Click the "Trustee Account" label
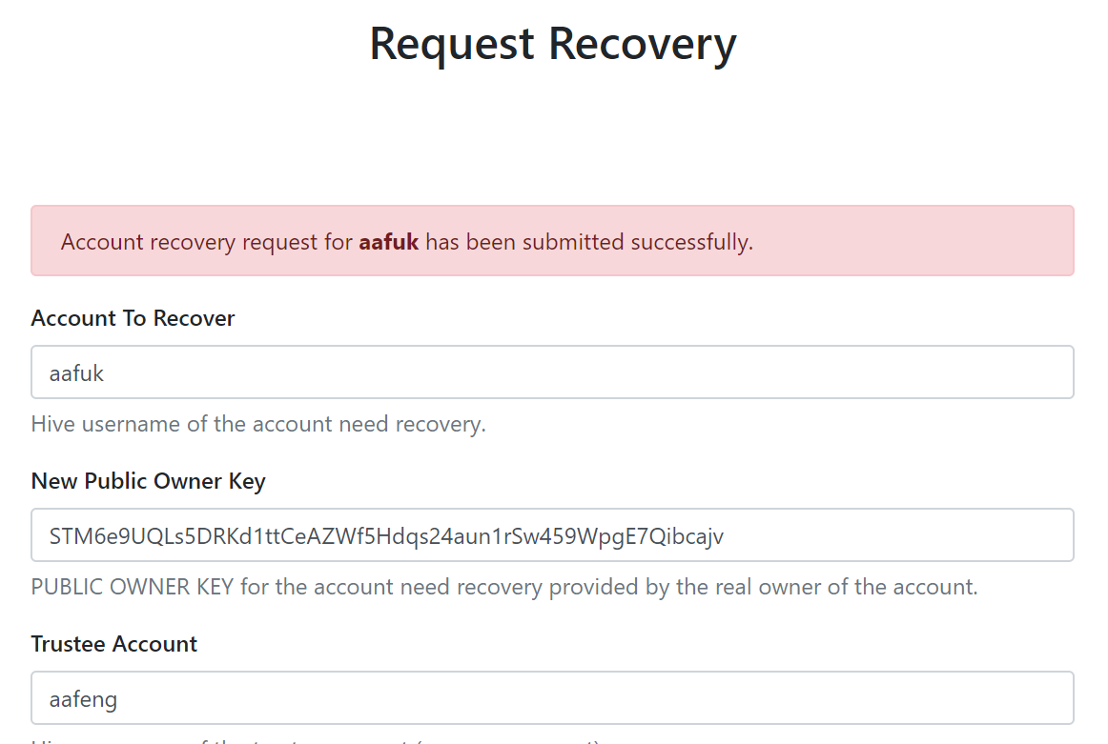The image size is (1108, 744). [113, 644]
